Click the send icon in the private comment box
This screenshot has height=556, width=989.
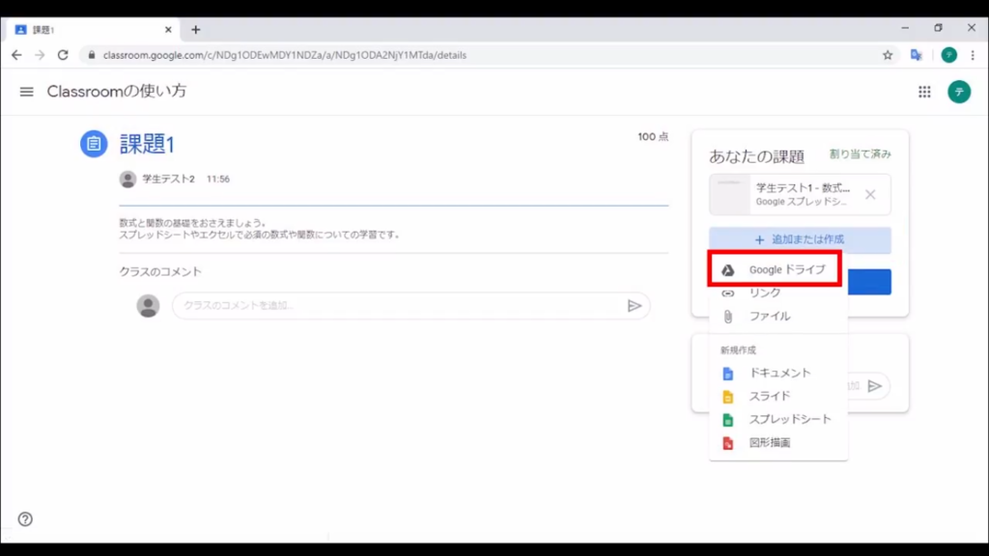[x=874, y=386]
